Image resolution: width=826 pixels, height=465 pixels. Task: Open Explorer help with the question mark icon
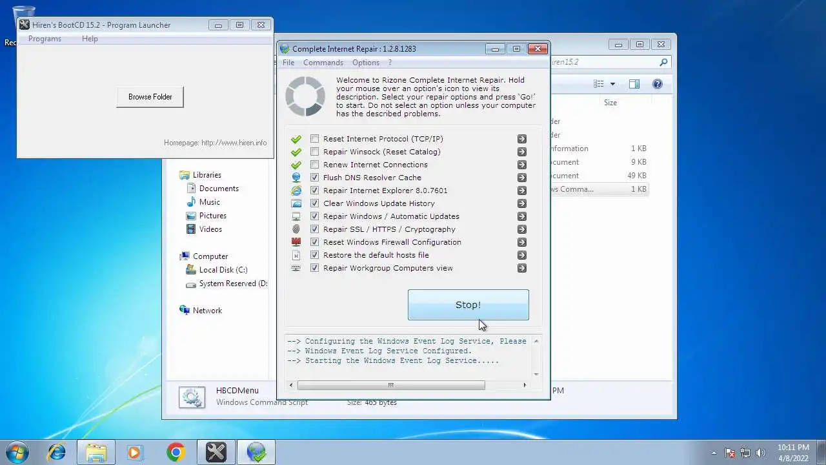point(657,84)
